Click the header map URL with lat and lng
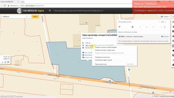The width and height of the screenshot is (174, 98). coord(79,11)
